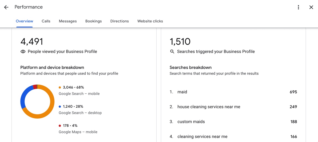Image resolution: width=318 pixels, height=142 pixels.
Task: Click the orange Google Search mobile legend dot
Action: click(x=60, y=87)
